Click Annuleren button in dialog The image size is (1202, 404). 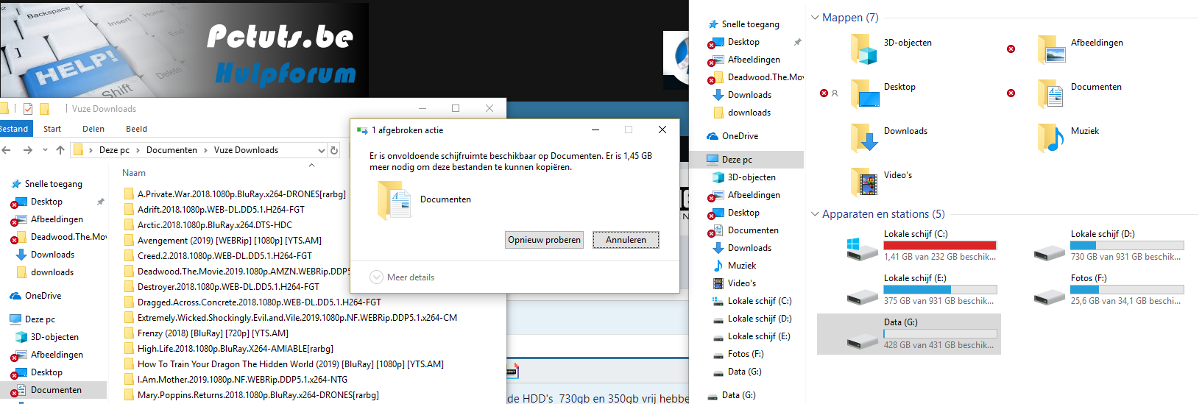tap(626, 240)
